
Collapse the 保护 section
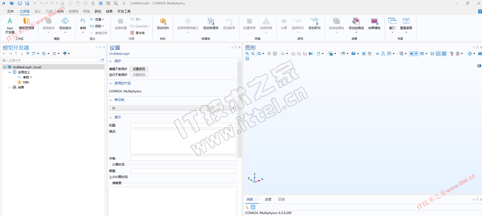[111, 61]
